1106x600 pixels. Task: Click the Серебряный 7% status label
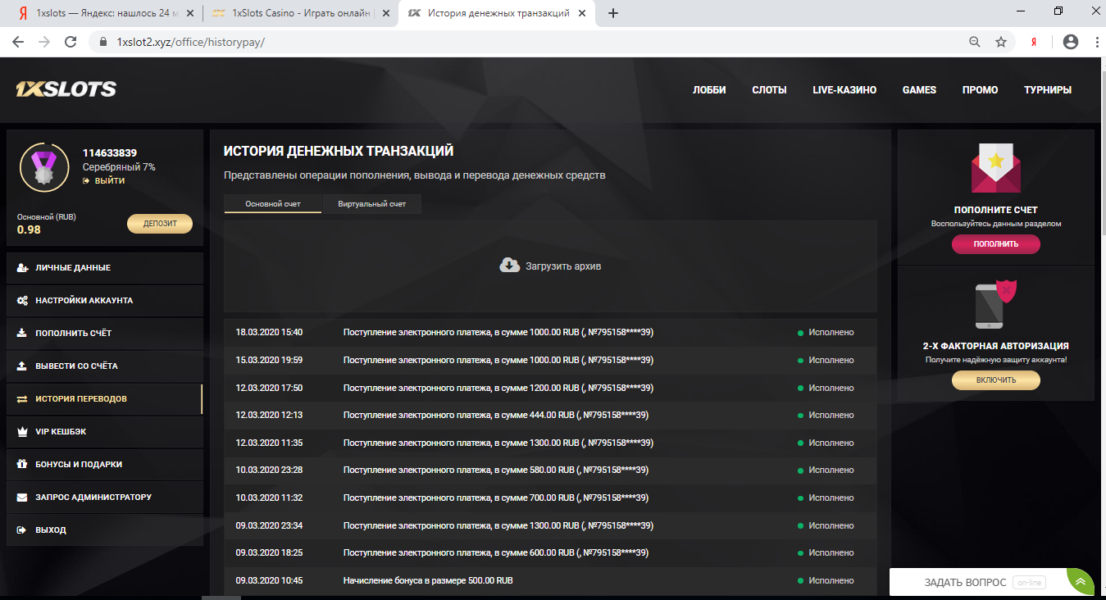[119, 167]
